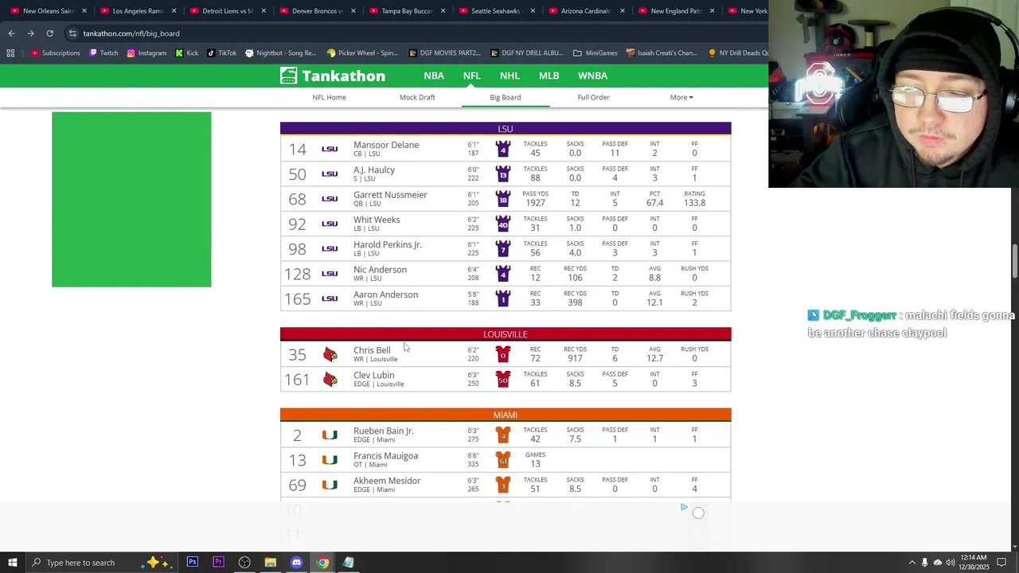
Task: Click the Miami logo beside Rueben Bain Jr.
Action: (x=330, y=435)
